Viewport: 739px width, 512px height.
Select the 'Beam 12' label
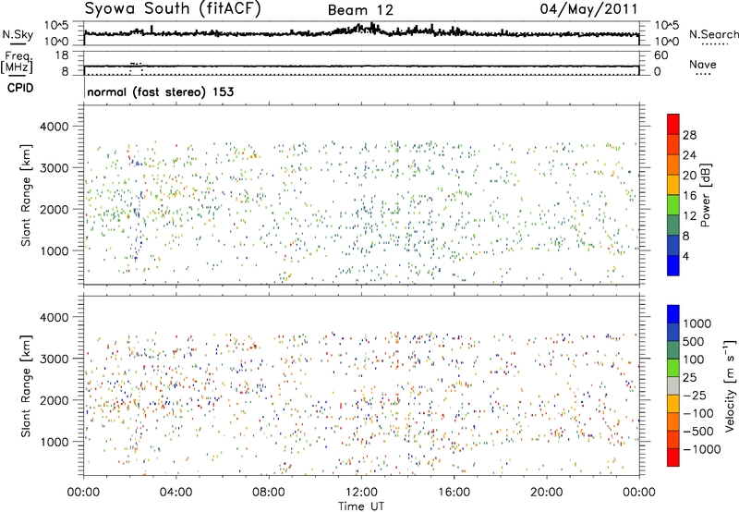(360, 10)
